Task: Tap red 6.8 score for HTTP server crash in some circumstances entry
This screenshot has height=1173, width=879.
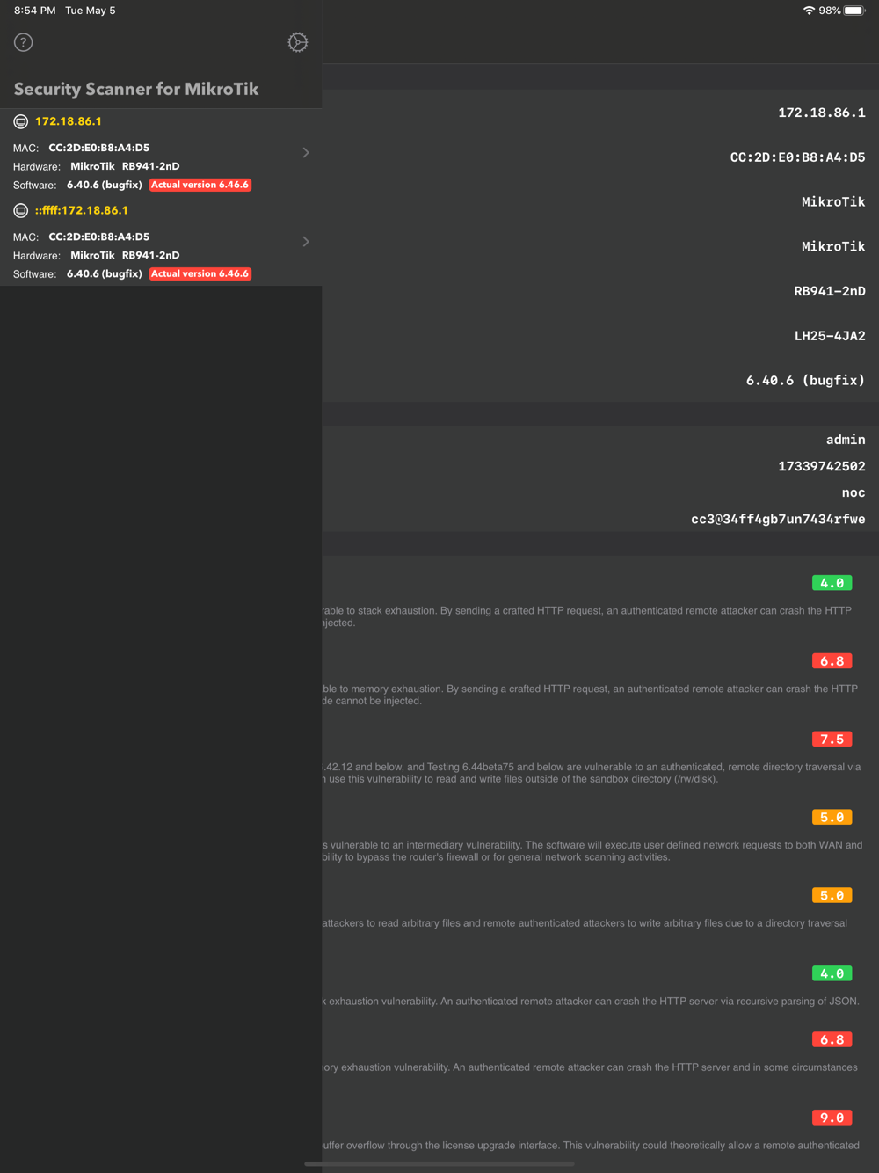Action: click(832, 1040)
